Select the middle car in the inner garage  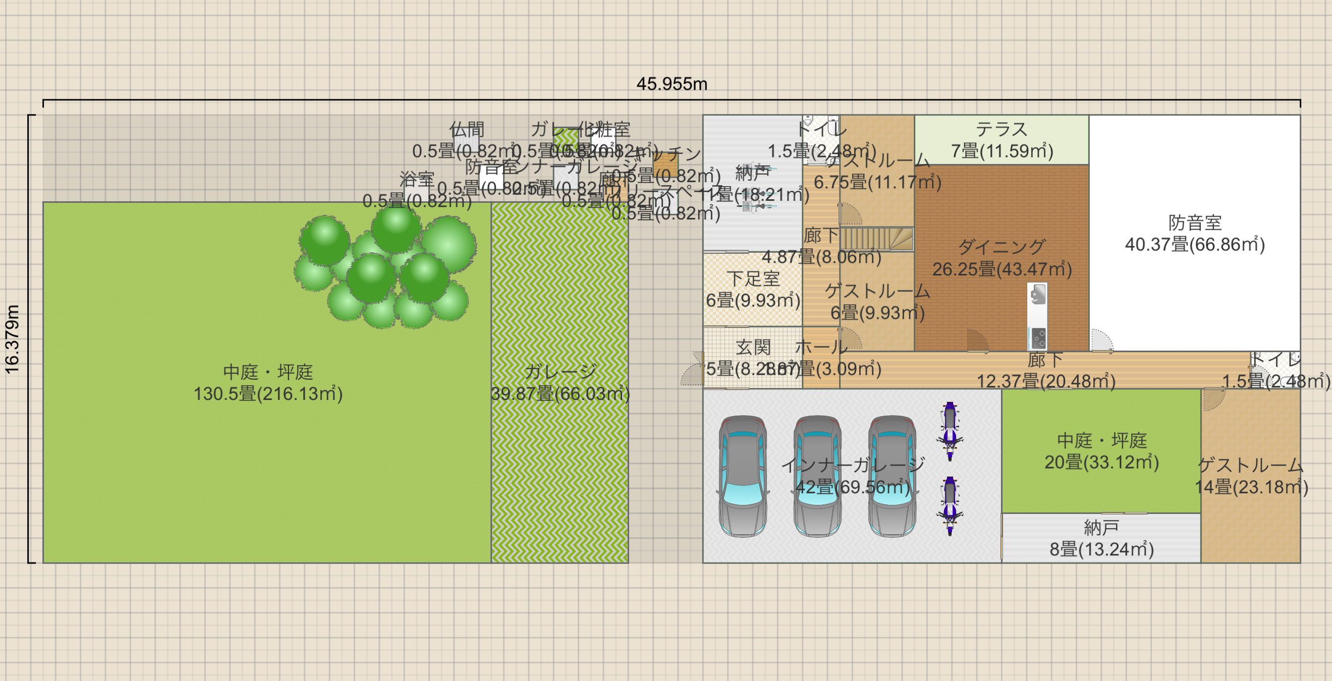[x=817, y=477]
